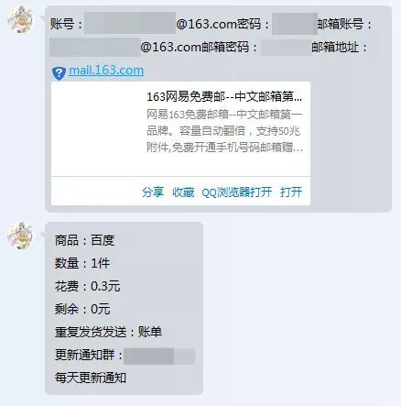This screenshot has width=401, height=406.
Task: Click the blurred account name after 账号
Action: [130, 23]
